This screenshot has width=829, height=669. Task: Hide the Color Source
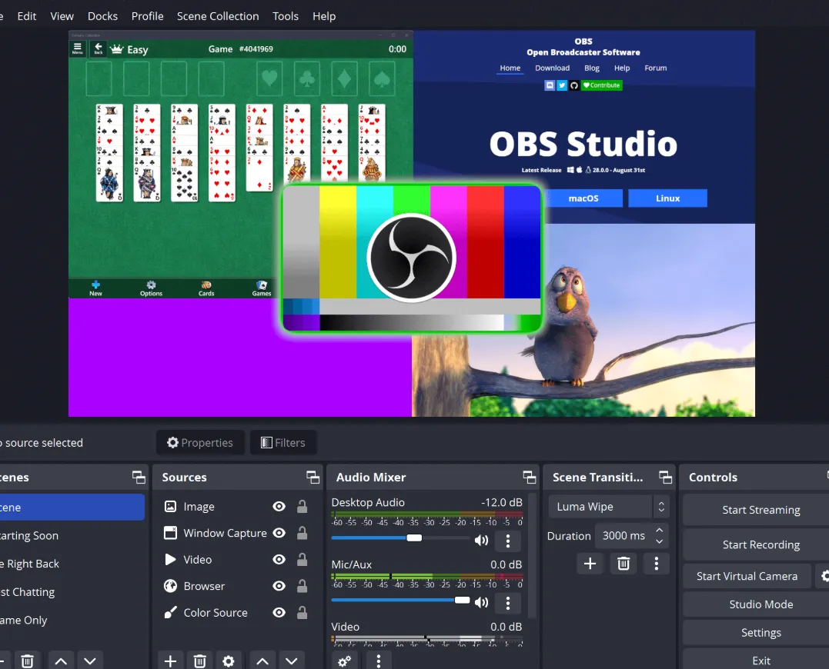pyautogui.click(x=279, y=612)
